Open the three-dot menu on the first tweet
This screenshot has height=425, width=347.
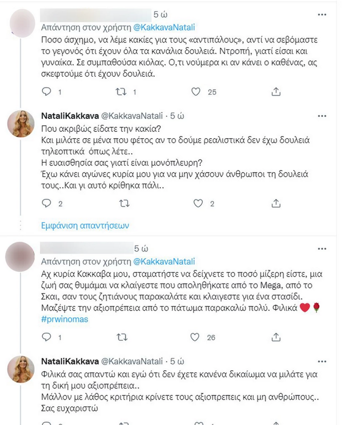click(322, 15)
